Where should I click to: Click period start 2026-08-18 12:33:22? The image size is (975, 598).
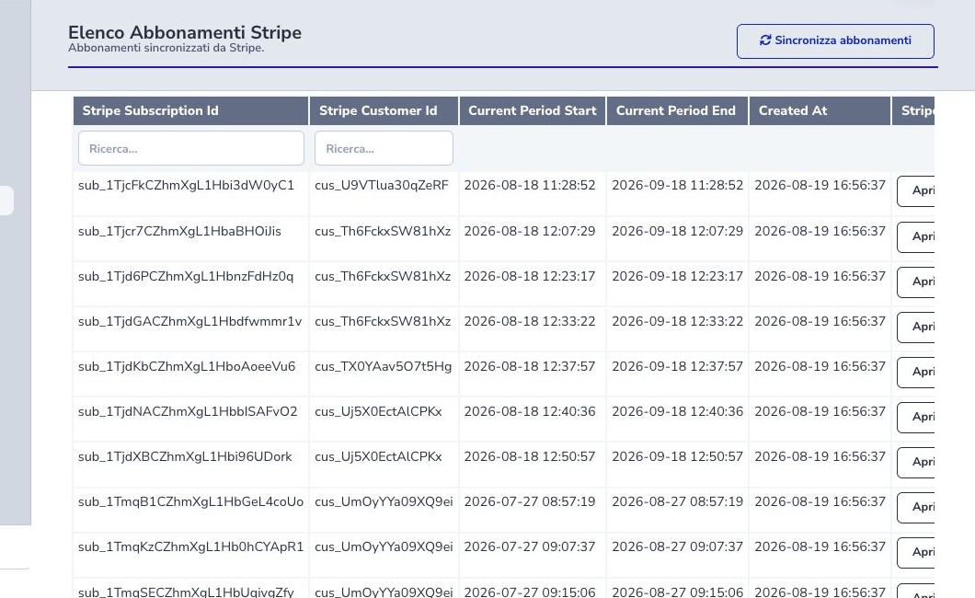point(530,321)
